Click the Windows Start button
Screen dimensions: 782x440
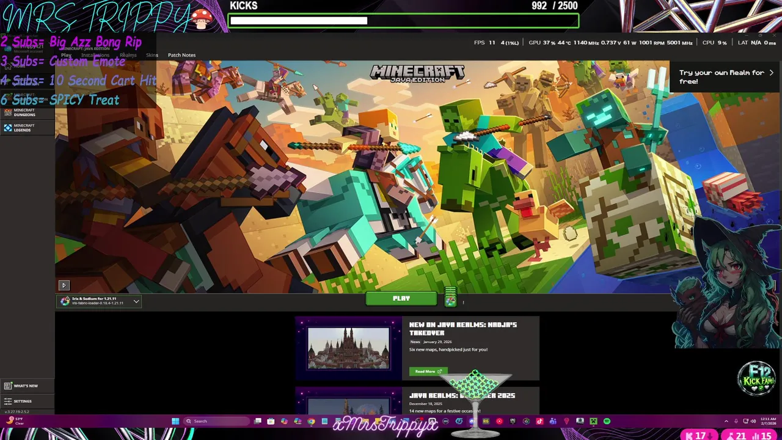(175, 421)
